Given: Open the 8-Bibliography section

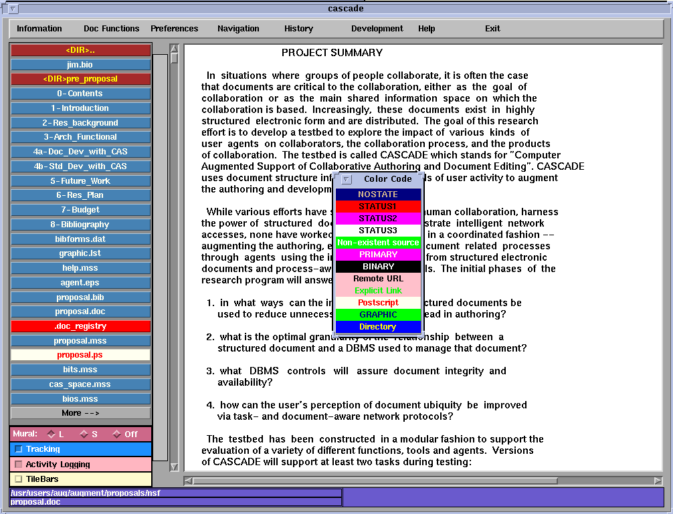Looking at the screenshot, I should pyautogui.click(x=80, y=224).
